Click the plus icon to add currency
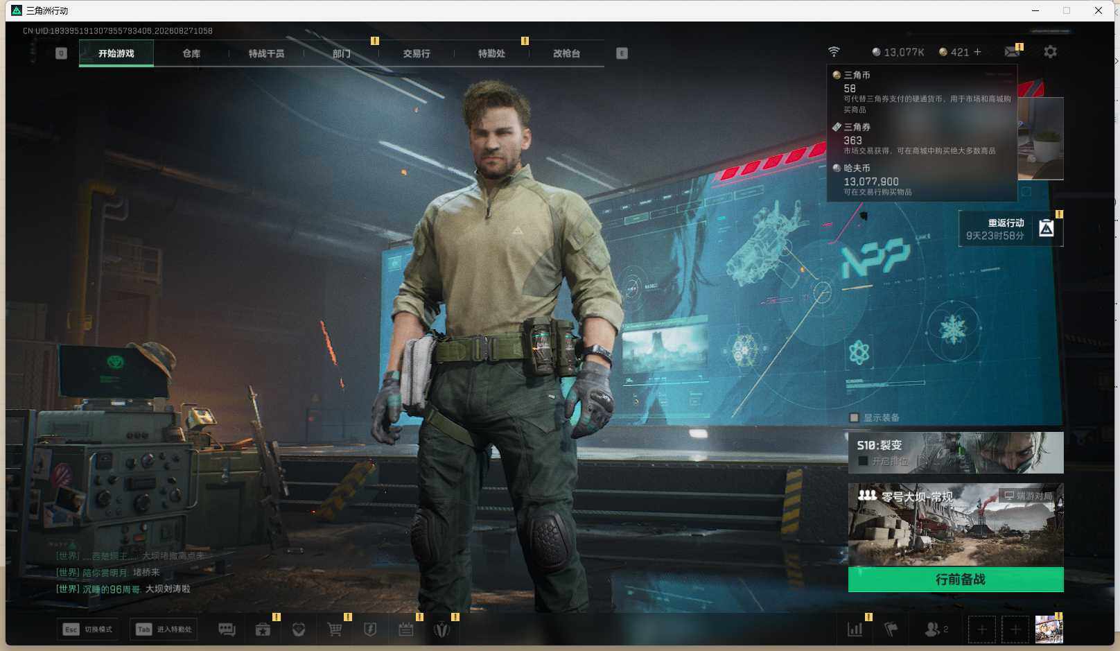 (x=977, y=52)
